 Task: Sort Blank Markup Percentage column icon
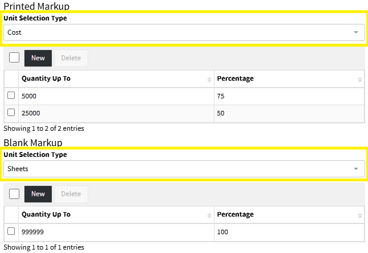pyautogui.click(x=360, y=215)
